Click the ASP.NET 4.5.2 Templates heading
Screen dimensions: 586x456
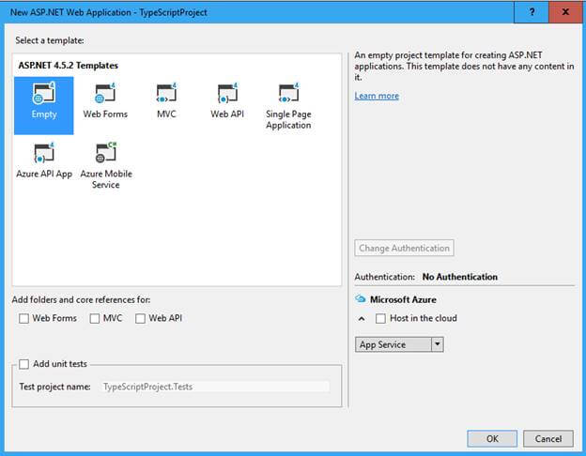(x=68, y=66)
